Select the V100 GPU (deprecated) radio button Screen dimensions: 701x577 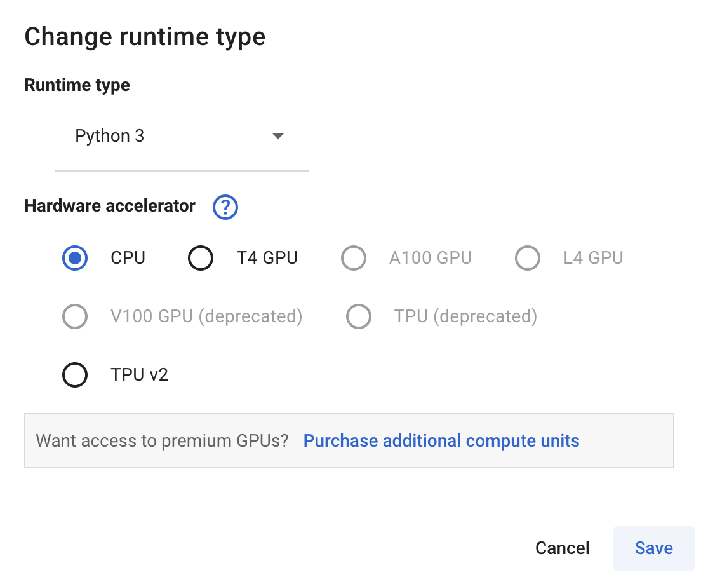click(75, 316)
